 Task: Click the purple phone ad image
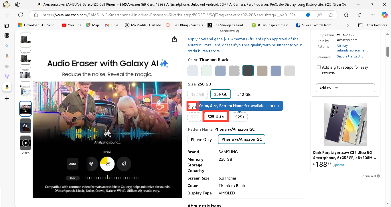345,124
